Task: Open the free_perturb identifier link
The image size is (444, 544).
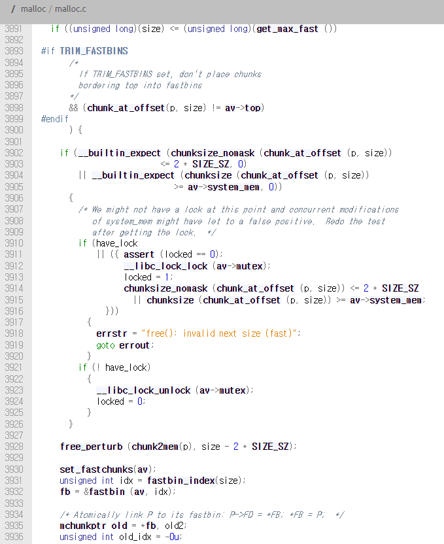Action: pyautogui.click(x=92, y=447)
